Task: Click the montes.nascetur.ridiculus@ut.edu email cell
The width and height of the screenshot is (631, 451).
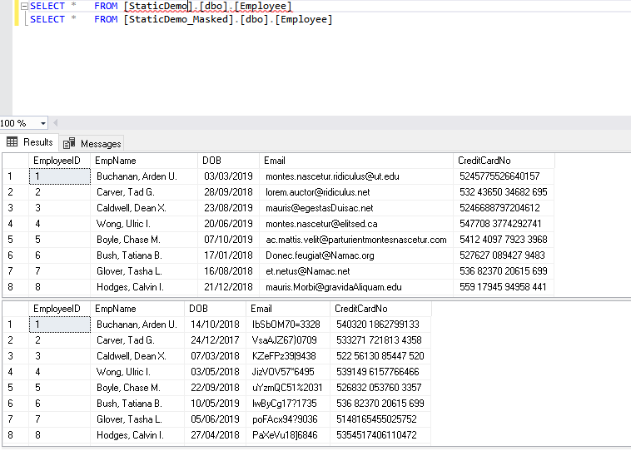Action: click(x=332, y=176)
